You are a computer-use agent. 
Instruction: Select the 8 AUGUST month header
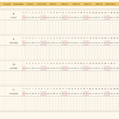click(x=13, y=15)
